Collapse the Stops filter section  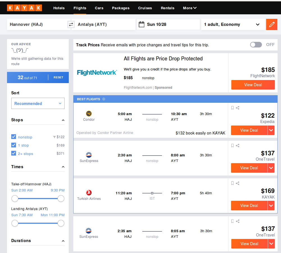click(63, 120)
